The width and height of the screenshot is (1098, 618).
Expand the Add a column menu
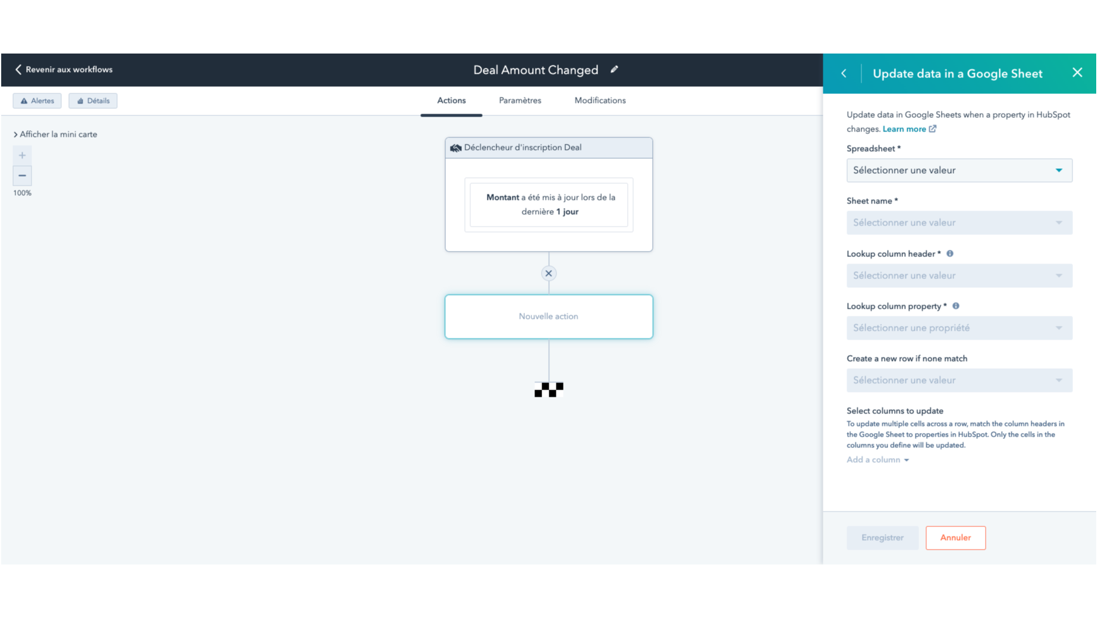[x=877, y=460]
